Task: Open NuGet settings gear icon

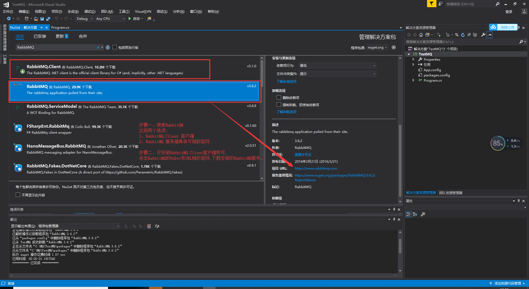Action: 394,47
